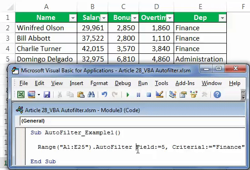Select cell containing Bill Abbott
The width and height of the screenshot is (250, 170).
46,38
